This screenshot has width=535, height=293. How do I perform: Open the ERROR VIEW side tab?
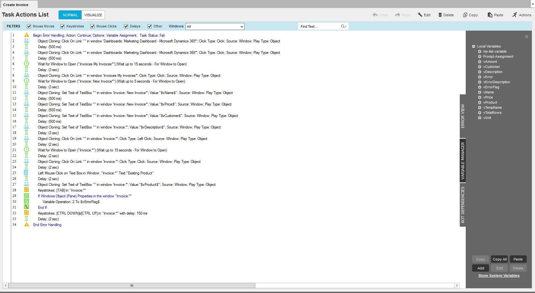(463, 116)
